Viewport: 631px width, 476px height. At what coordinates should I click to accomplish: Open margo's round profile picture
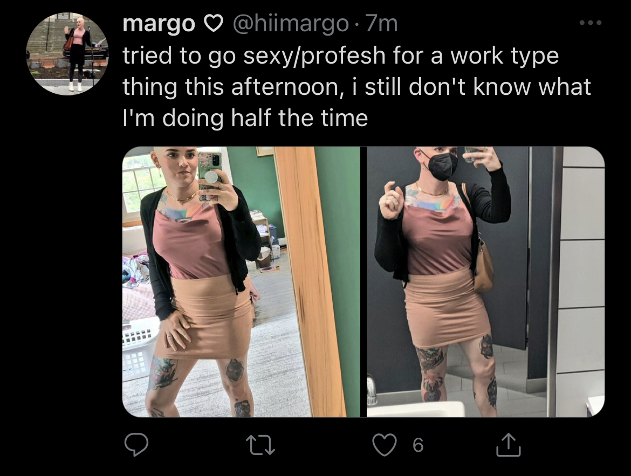tap(67, 53)
